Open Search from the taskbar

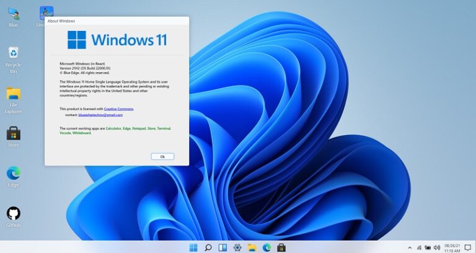tap(208, 247)
